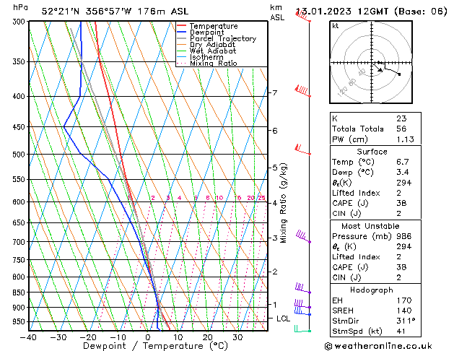Click the station coordinates title "52°21'N 356°57'W 176m ASL"
Screen dimensions: 454x351
click(115, 12)
